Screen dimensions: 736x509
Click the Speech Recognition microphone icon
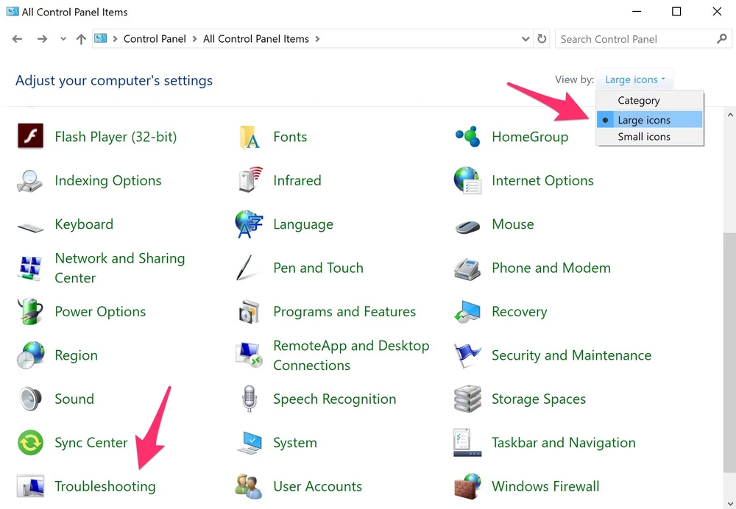[x=249, y=399]
